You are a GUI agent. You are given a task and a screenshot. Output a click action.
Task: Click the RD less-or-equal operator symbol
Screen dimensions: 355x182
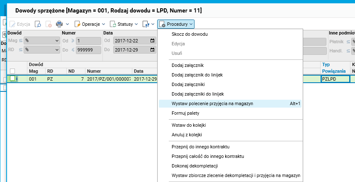pyautogui.click(x=21, y=50)
